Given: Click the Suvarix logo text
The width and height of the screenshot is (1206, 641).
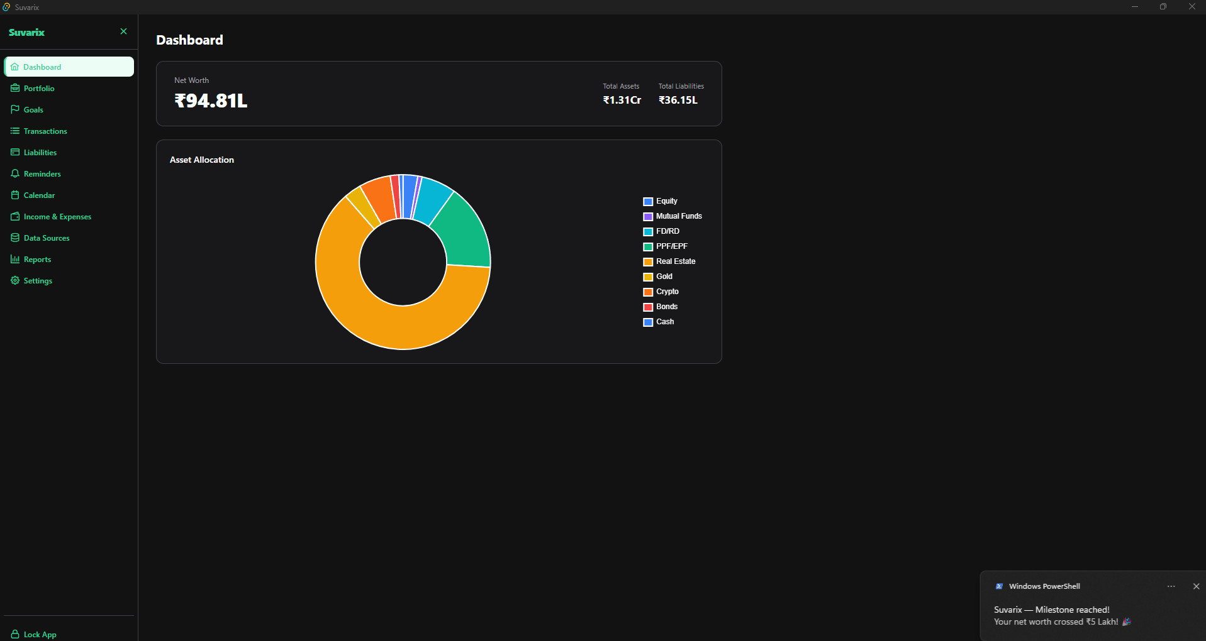Looking at the screenshot, I should tap(26, 32).
